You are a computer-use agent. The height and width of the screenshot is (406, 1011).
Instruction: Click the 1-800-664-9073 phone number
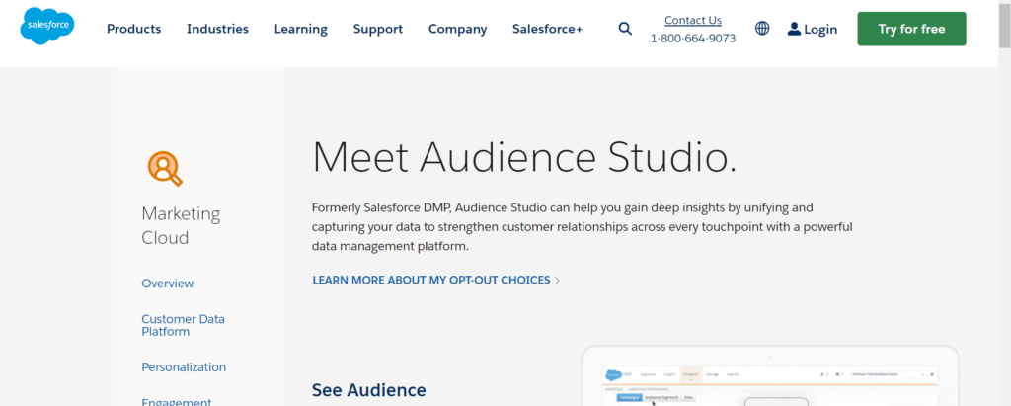click(692, 39)
